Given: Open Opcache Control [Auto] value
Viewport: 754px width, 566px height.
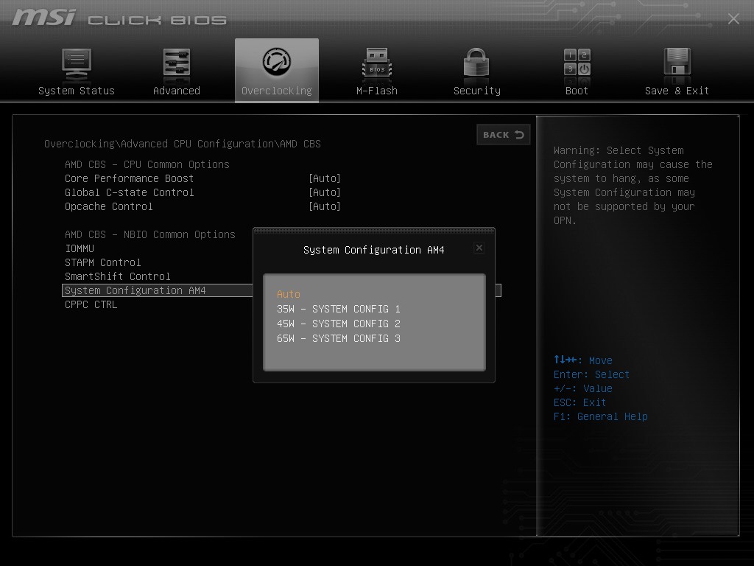Looking at the screenshot, I should point(325,206).
